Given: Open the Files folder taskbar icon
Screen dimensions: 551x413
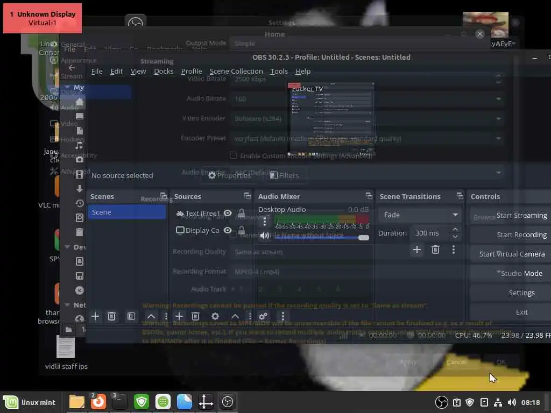Looking at the screenshot, I should click(76, 402).
